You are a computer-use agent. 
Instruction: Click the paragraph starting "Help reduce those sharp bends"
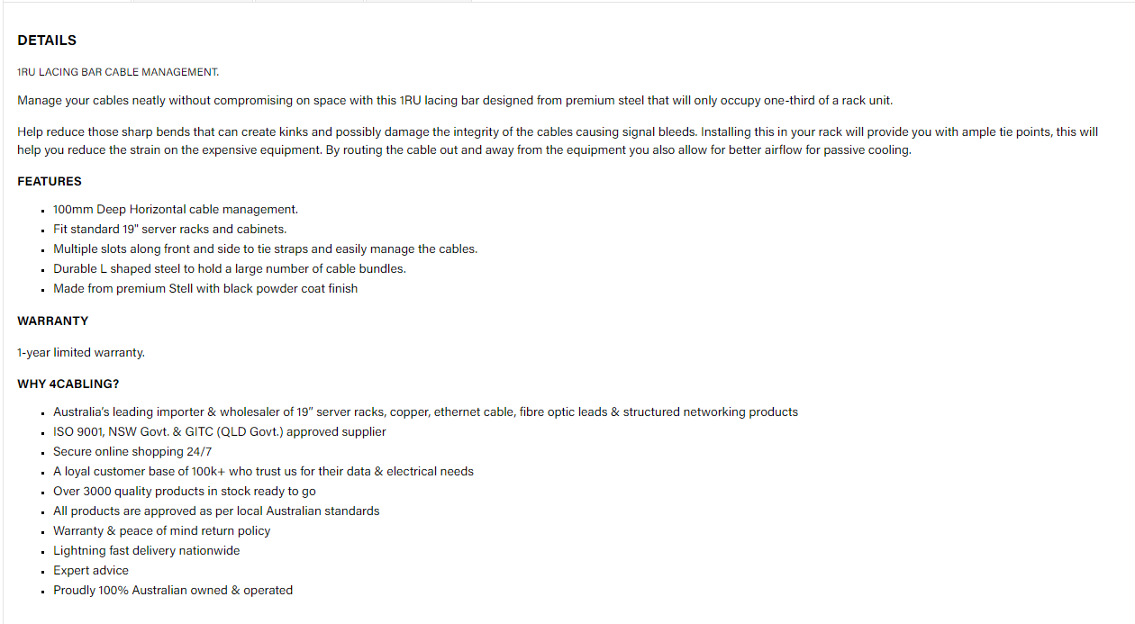[x=557, y=140]
